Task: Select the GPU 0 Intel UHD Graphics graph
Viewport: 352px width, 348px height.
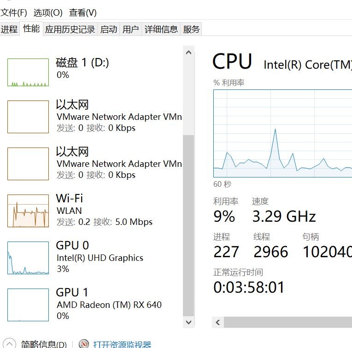Action: (x=28, y=258)
